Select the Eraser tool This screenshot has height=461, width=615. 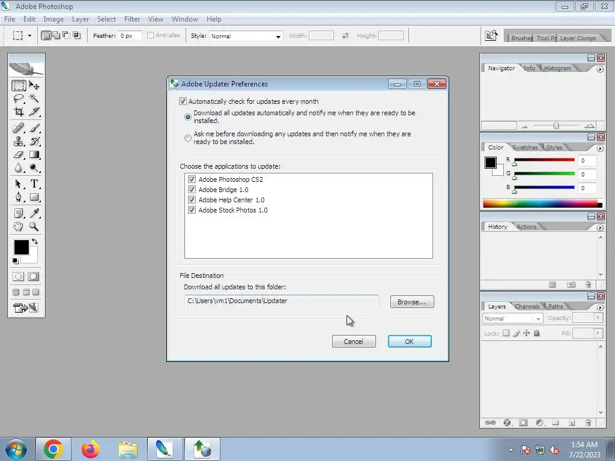pos(19,154)
